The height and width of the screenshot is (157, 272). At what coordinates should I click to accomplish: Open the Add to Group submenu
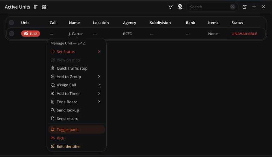pyautogui.click(x=76, y=77)
